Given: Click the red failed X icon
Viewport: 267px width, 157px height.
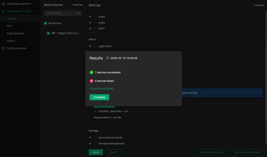Looking at the screenshot, I should coord(92,81).
